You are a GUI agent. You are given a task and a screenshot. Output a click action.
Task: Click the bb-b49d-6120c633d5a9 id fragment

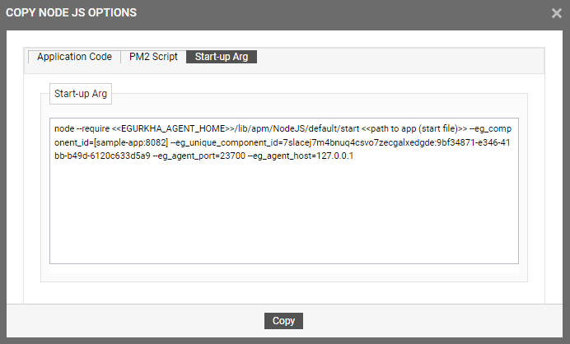tap(102, 156)
